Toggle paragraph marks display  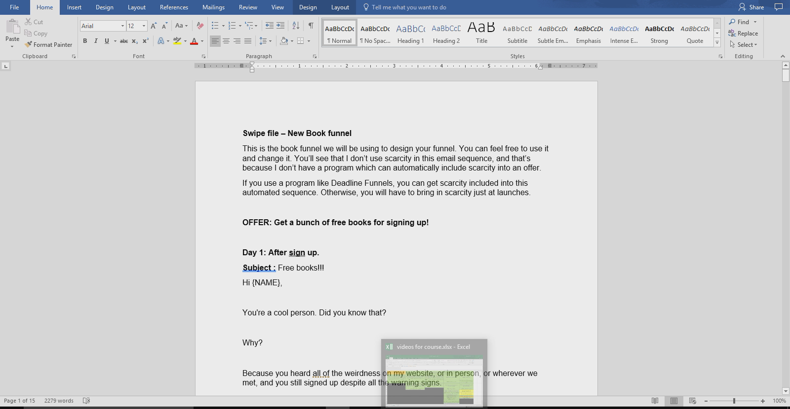[x=311, y=26]
